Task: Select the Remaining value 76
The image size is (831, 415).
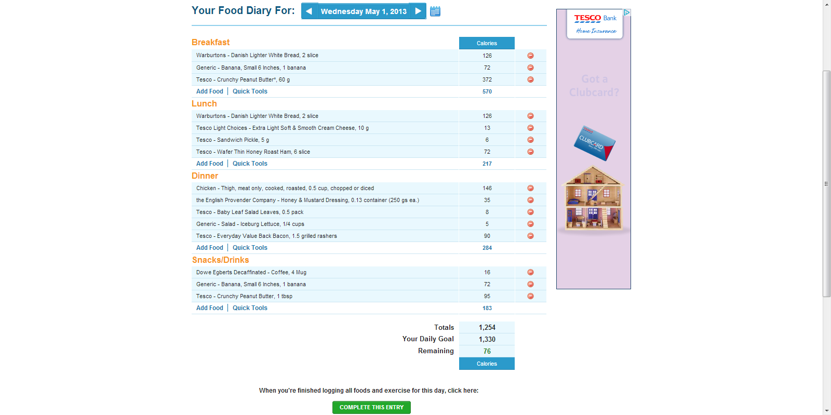Action: coord(487,351)
